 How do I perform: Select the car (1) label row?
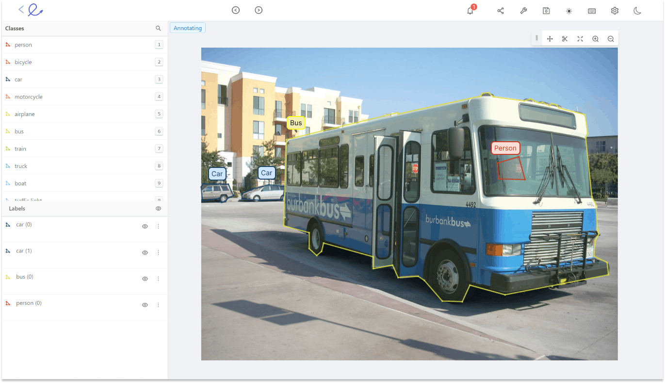pos(85,255)
